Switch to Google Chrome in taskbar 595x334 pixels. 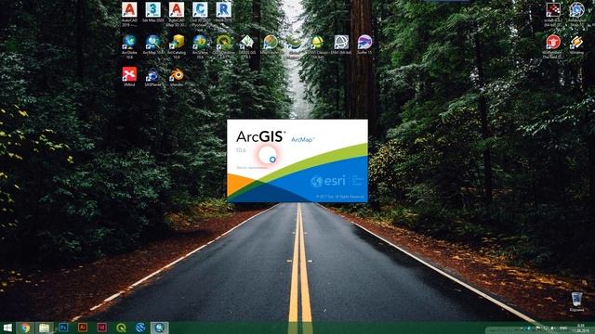pos(25,328)
